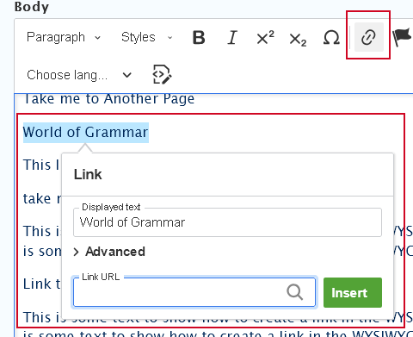Open the special characters (Omega) picker
Image resolution: width=413 pixels, height=337 pixels.
(331, 37)
